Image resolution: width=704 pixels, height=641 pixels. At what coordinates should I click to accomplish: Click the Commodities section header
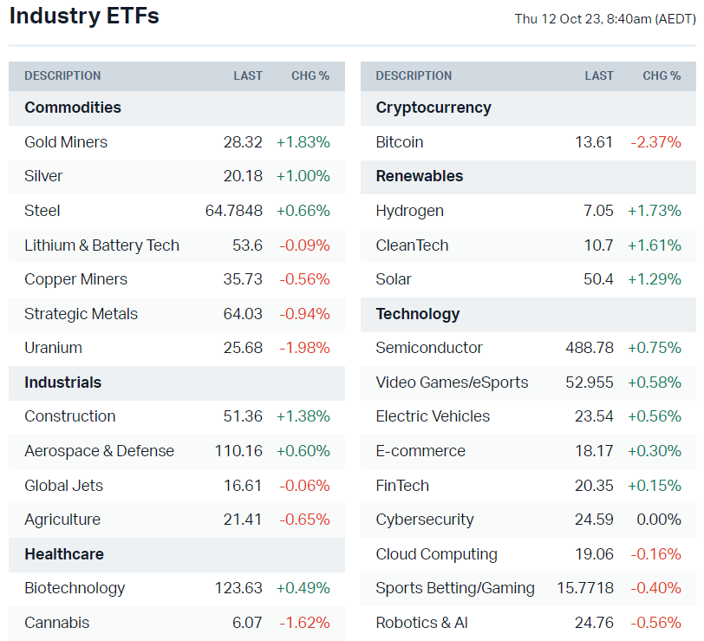(x=73, y=108)
